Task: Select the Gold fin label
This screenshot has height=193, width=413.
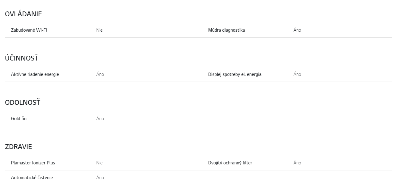Action: pyautogui.click(x=19, y=119)
